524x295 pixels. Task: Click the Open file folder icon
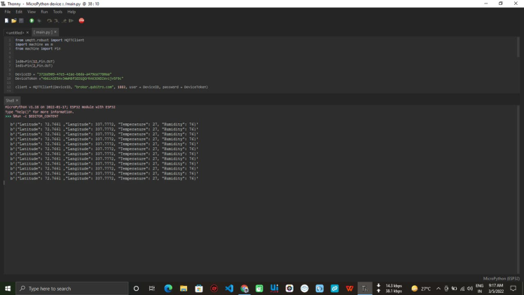click(x=13, y=20)
